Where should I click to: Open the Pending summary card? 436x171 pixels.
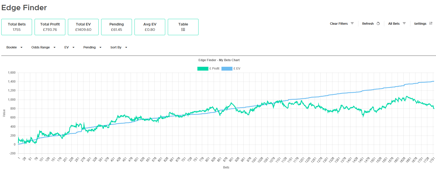tap(117, 27)
